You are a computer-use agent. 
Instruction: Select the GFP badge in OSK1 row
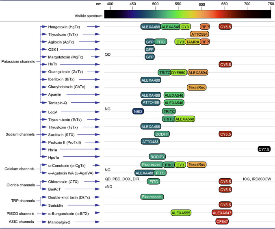pos(149,50)
